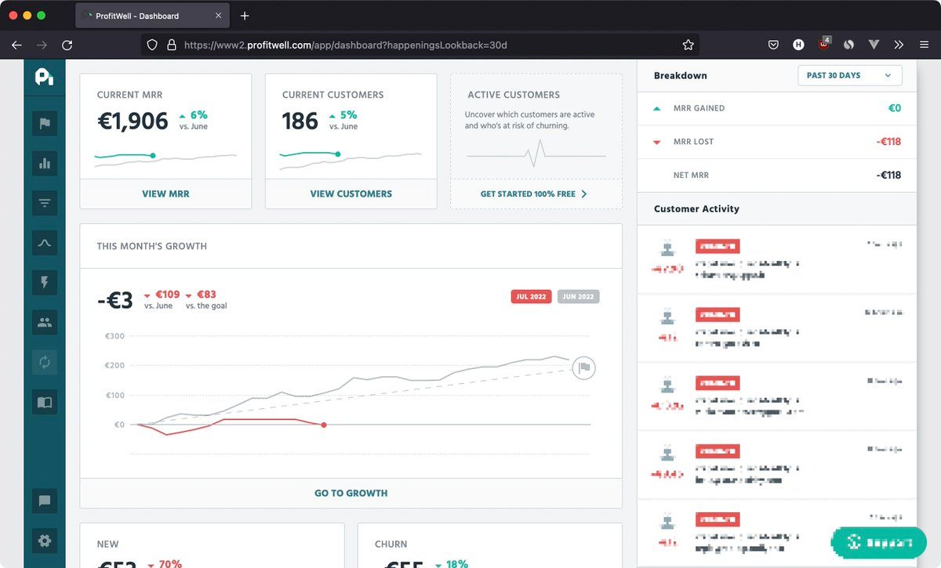Toggle the JUN 2022 series badge
Viewport: 941px width, 568px height.
click(578, 297)
